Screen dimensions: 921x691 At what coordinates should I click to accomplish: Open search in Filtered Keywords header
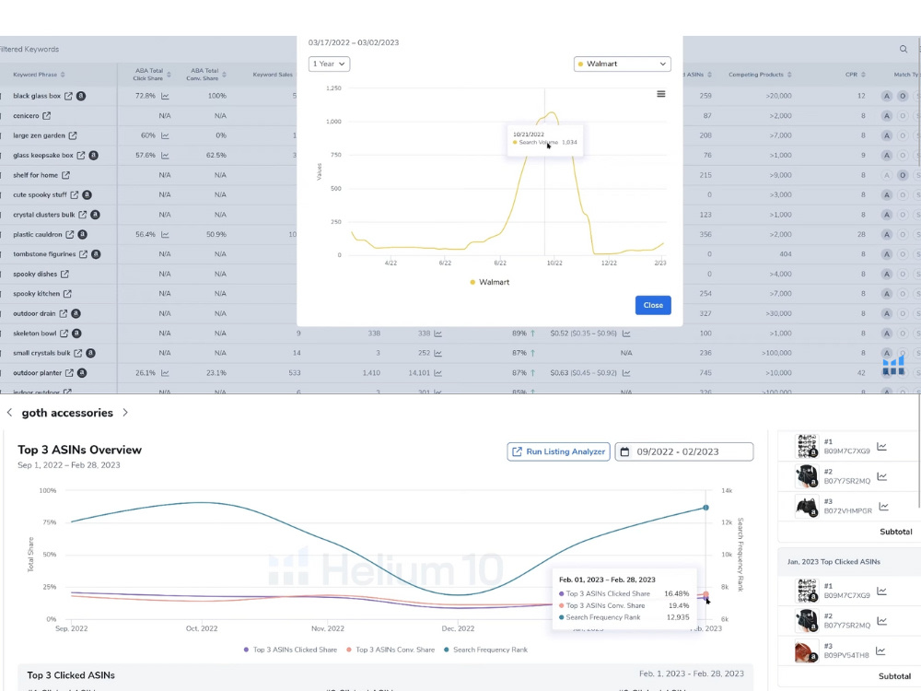click(904, 50)
